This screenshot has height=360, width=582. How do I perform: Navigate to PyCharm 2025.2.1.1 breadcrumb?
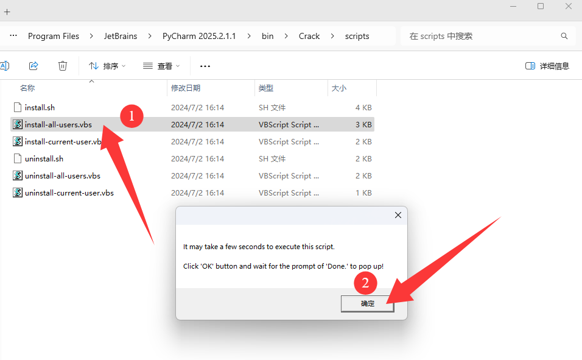tap(199, 36)
